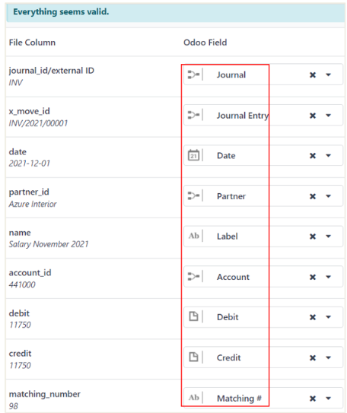The height and width of the screenshot is (413, 347).
Task: Expand the Journal Entry field dropdown arrow
Action: 328,116
